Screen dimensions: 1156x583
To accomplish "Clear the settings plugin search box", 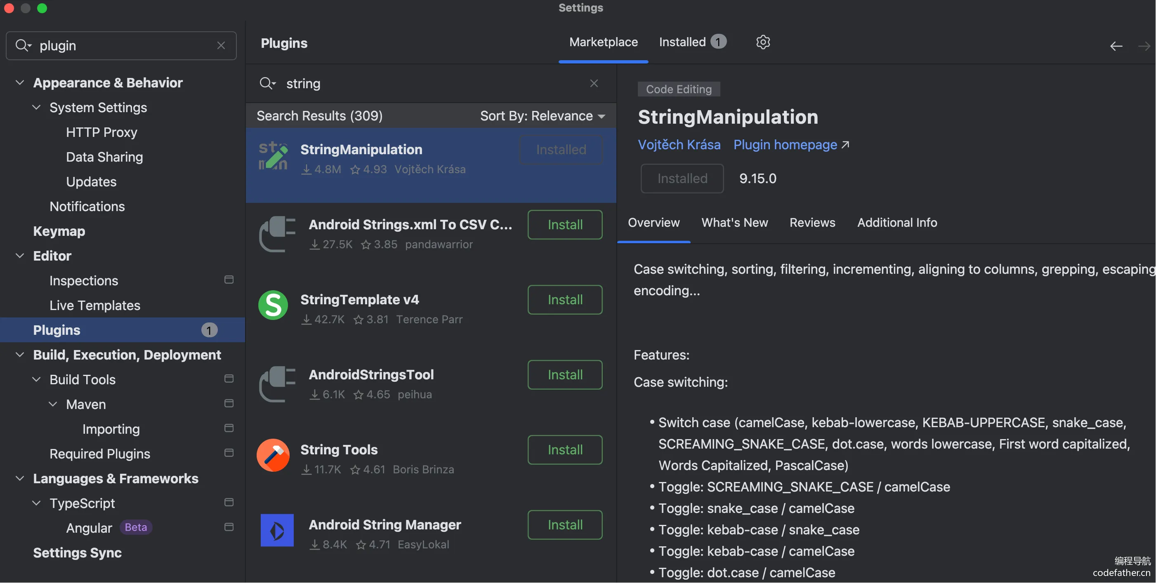I will (x=221, y=45).
